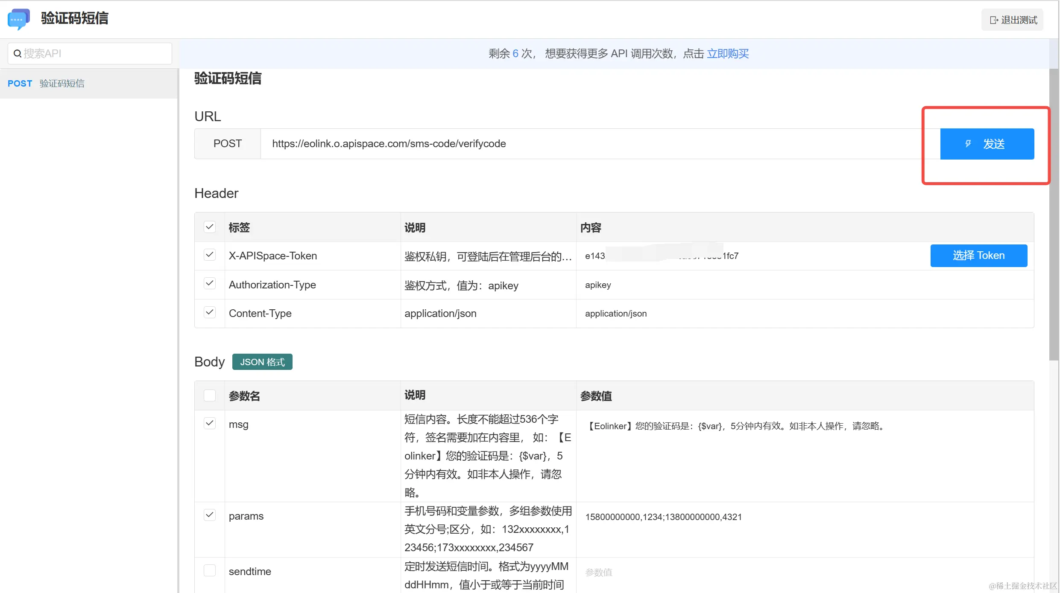This screenshot has height=593, width=1060.
Task: Uncheck the X-APISpace-Token header checkbox
Action: pos(209,255)
